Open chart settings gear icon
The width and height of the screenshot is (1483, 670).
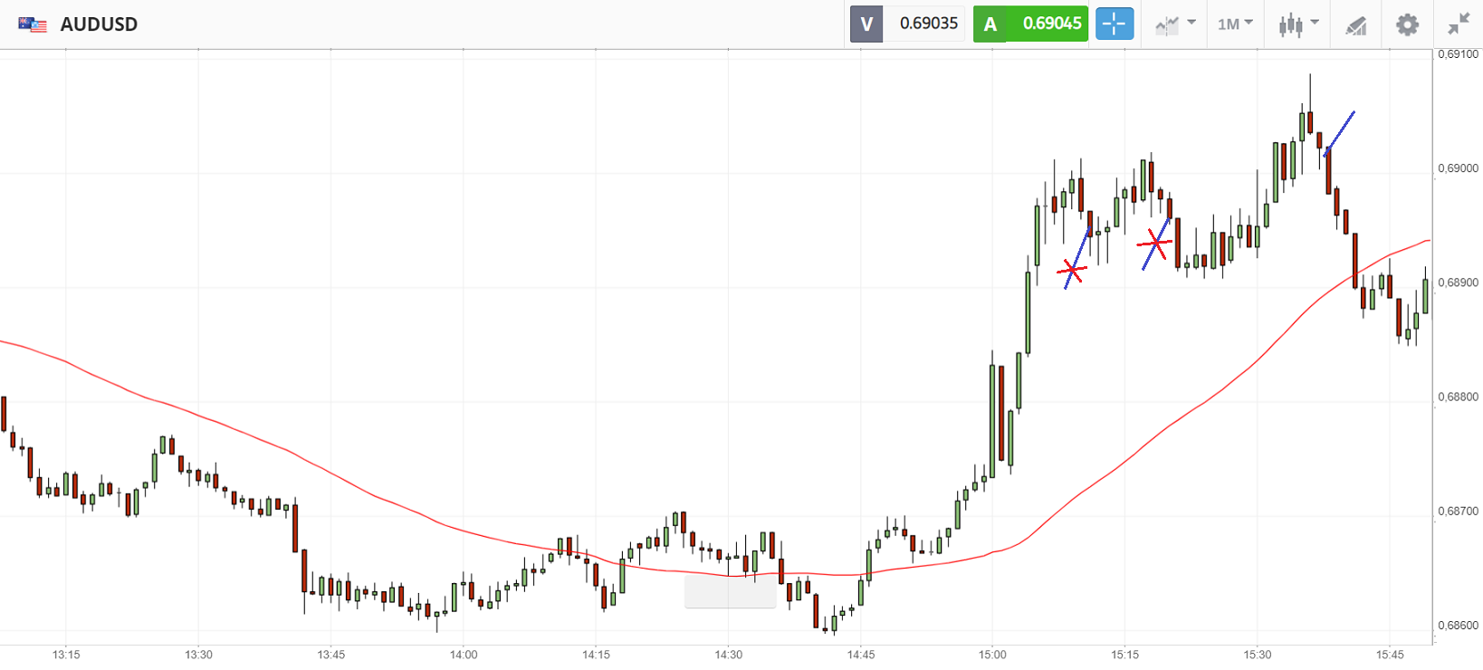[x=1407, y=24]
